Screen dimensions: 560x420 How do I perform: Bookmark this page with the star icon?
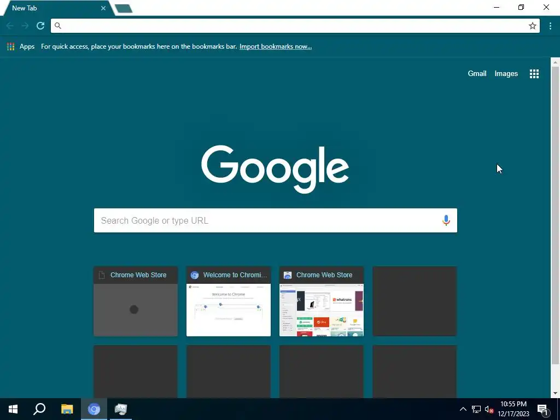point(533,26)
